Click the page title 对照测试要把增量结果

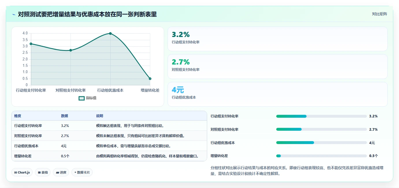point(87,14)
